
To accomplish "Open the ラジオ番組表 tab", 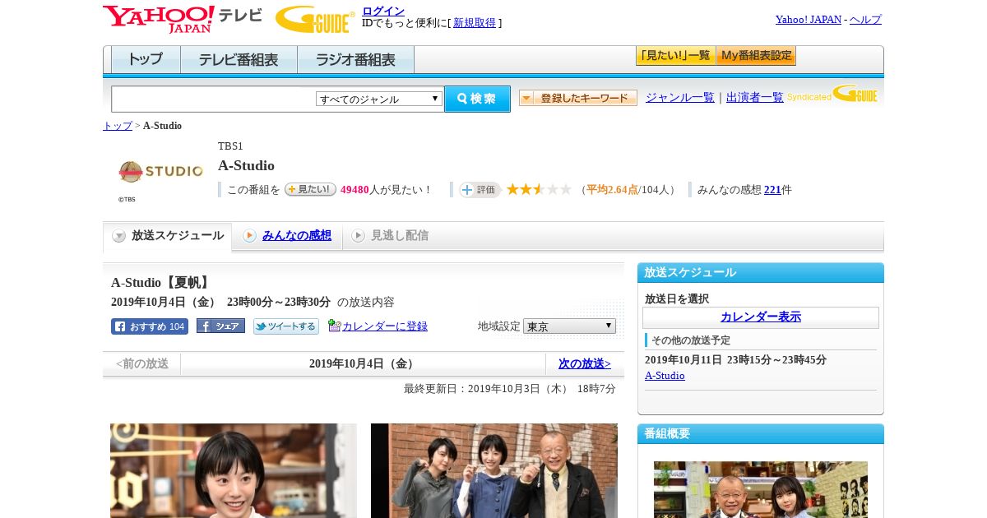I will point(356,60).
